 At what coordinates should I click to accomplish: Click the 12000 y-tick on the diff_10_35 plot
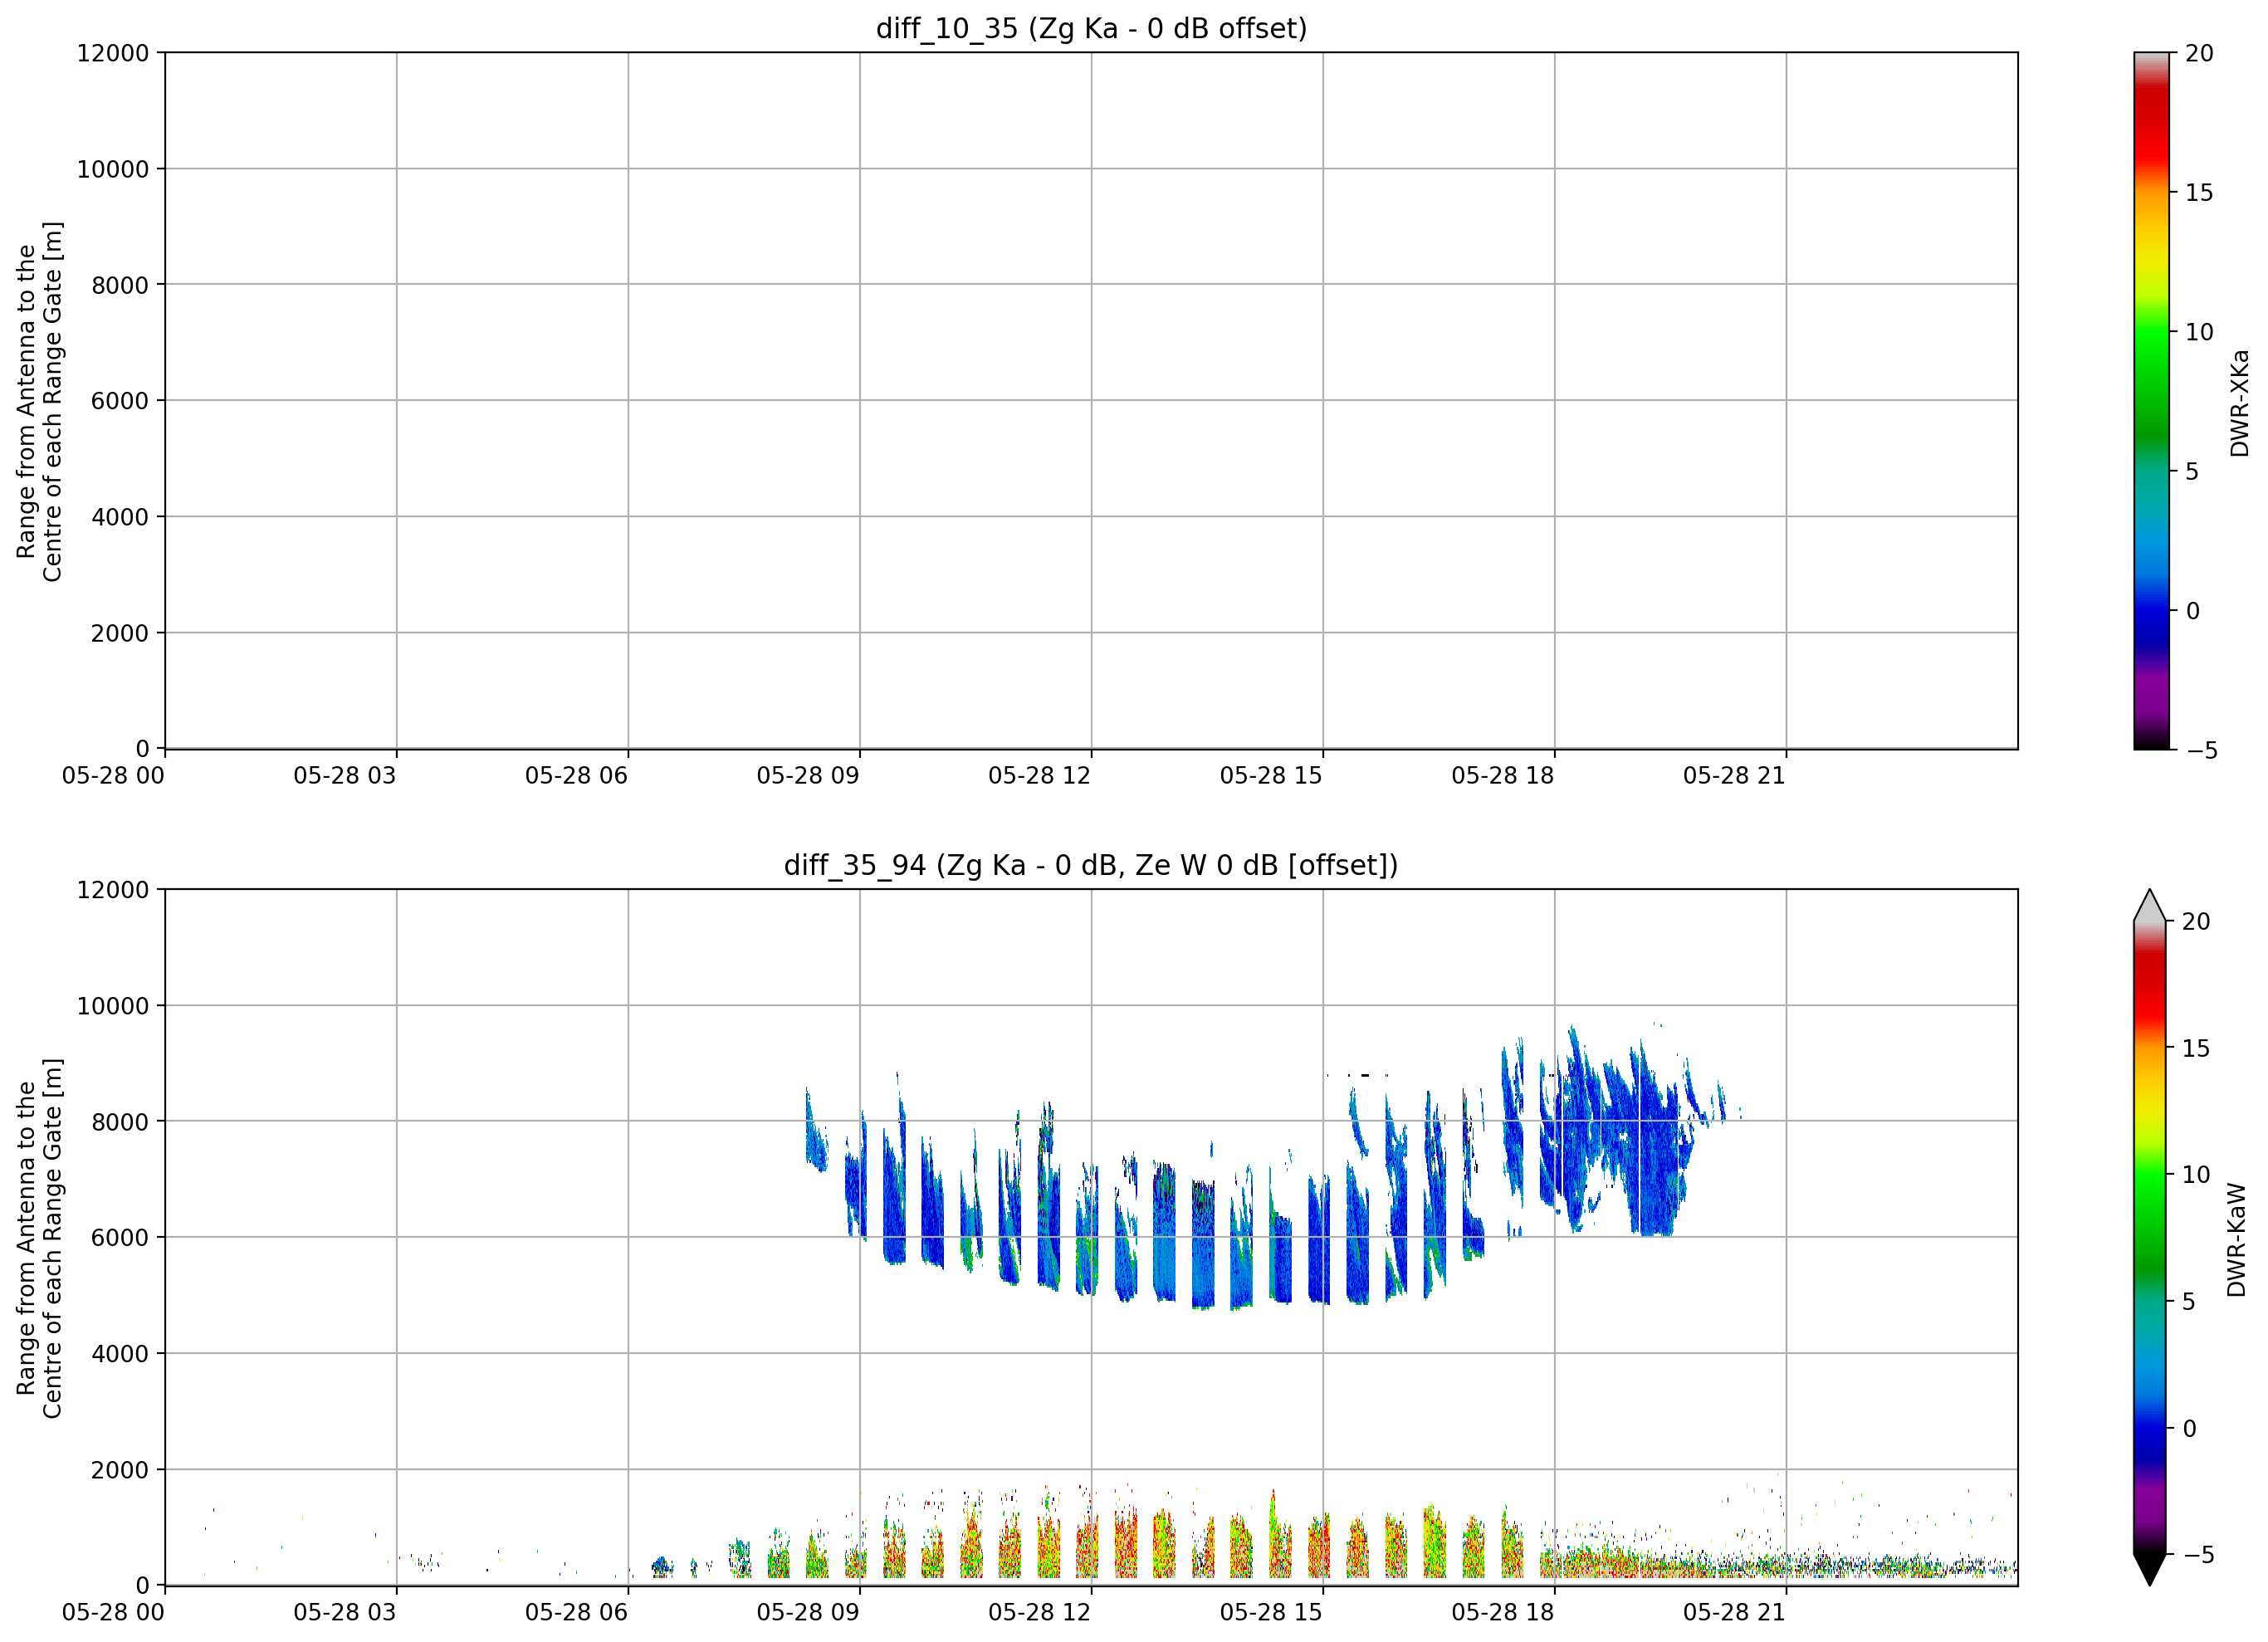(113, 53)
